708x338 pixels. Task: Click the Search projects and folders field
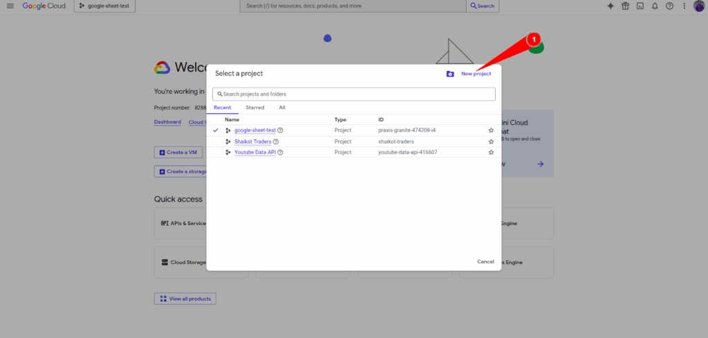coord(354,94)
